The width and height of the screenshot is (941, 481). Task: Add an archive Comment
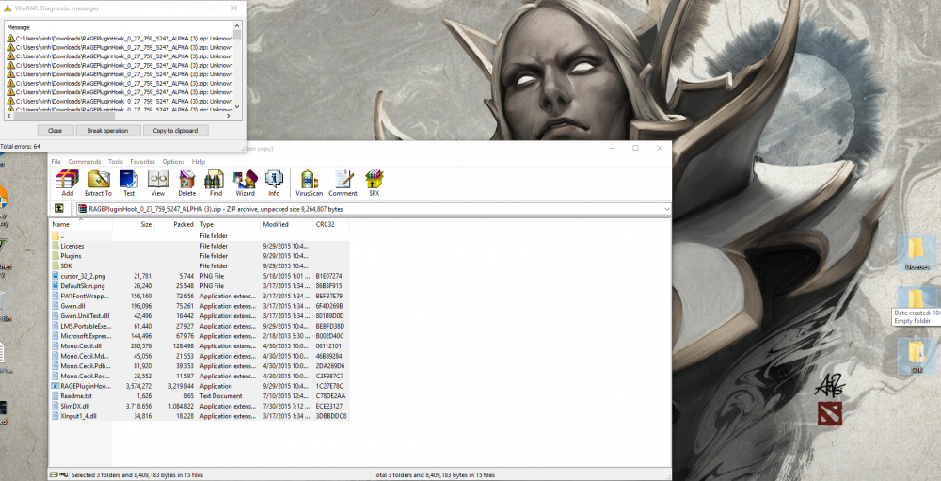pyautogui.click(x=343, y=183)
